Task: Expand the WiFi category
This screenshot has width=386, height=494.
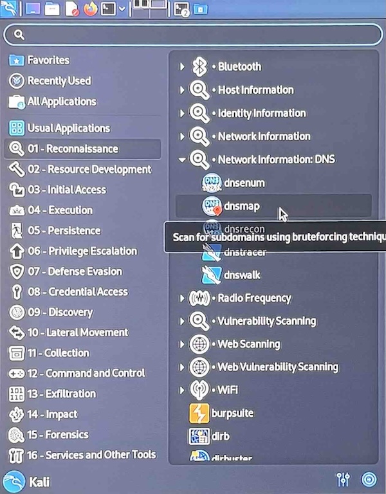Action: pyautogui.click(x=183, y=390)
